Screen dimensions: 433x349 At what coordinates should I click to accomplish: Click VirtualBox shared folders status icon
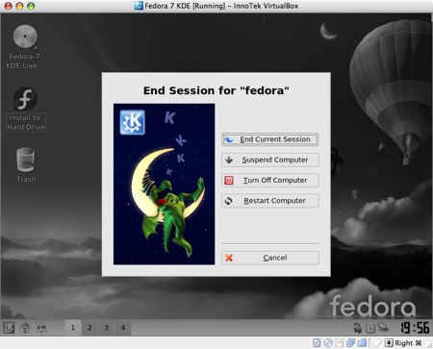point(362,343)
